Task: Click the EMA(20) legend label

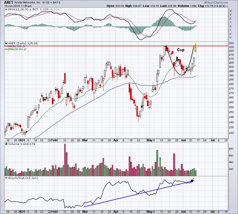Action: click(17, 49)
